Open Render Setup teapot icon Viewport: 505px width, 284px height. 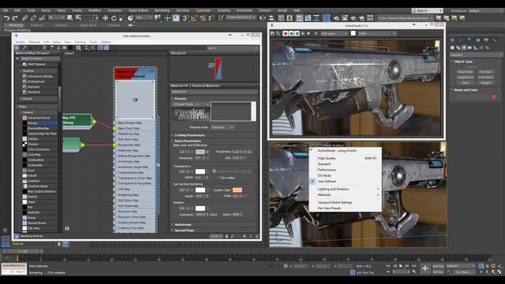coord(336,18)
